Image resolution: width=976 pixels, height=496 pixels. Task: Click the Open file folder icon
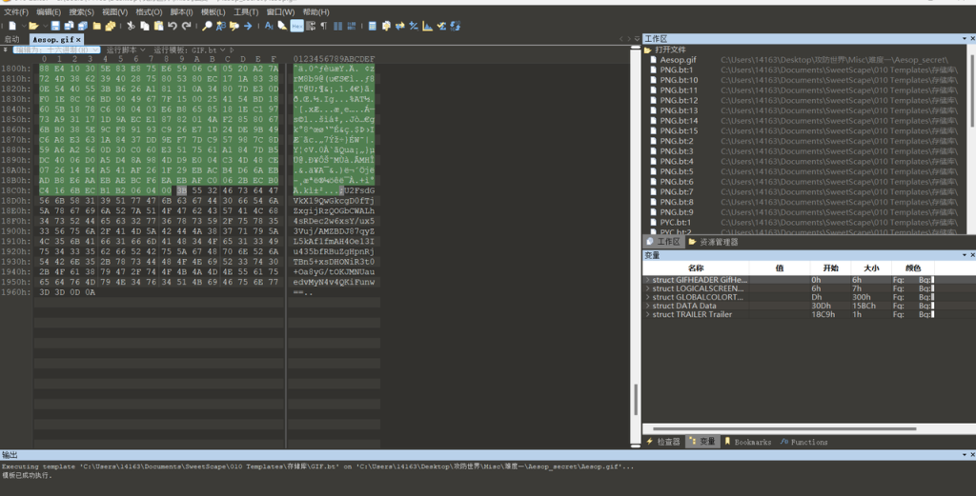point(32,26)
